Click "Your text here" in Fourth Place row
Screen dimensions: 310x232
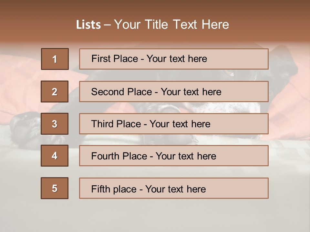(x=186, y=156)
